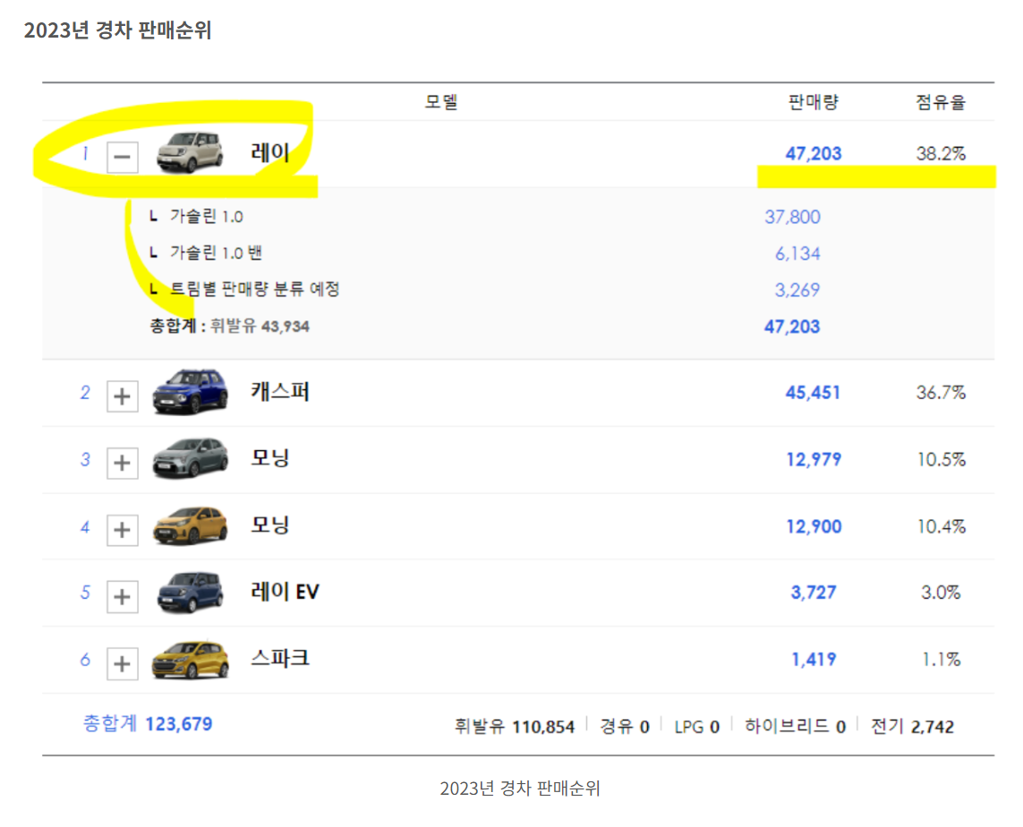Click the 47,203 subtotal in expanded section

tap(792, 327)
